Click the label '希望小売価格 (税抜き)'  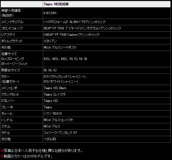tap(11, 13)
